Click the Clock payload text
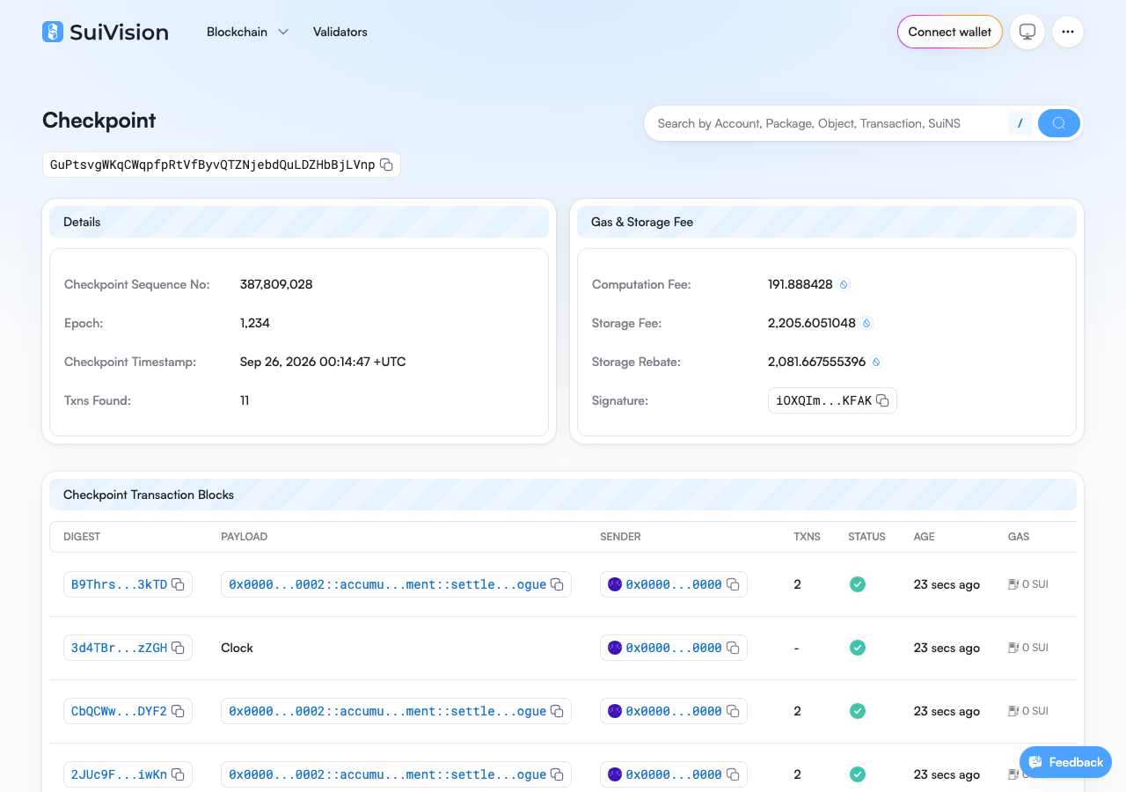This screenshot has height=792, width=1126. coord(237,648)
